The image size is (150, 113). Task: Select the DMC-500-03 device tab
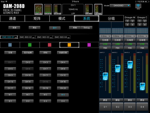tap(44, 37)
